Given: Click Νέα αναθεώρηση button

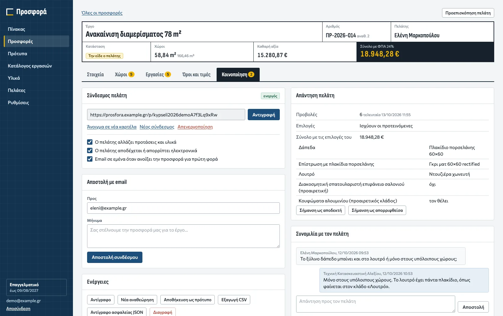Looking at the screenshot, I should click(137, 300).
